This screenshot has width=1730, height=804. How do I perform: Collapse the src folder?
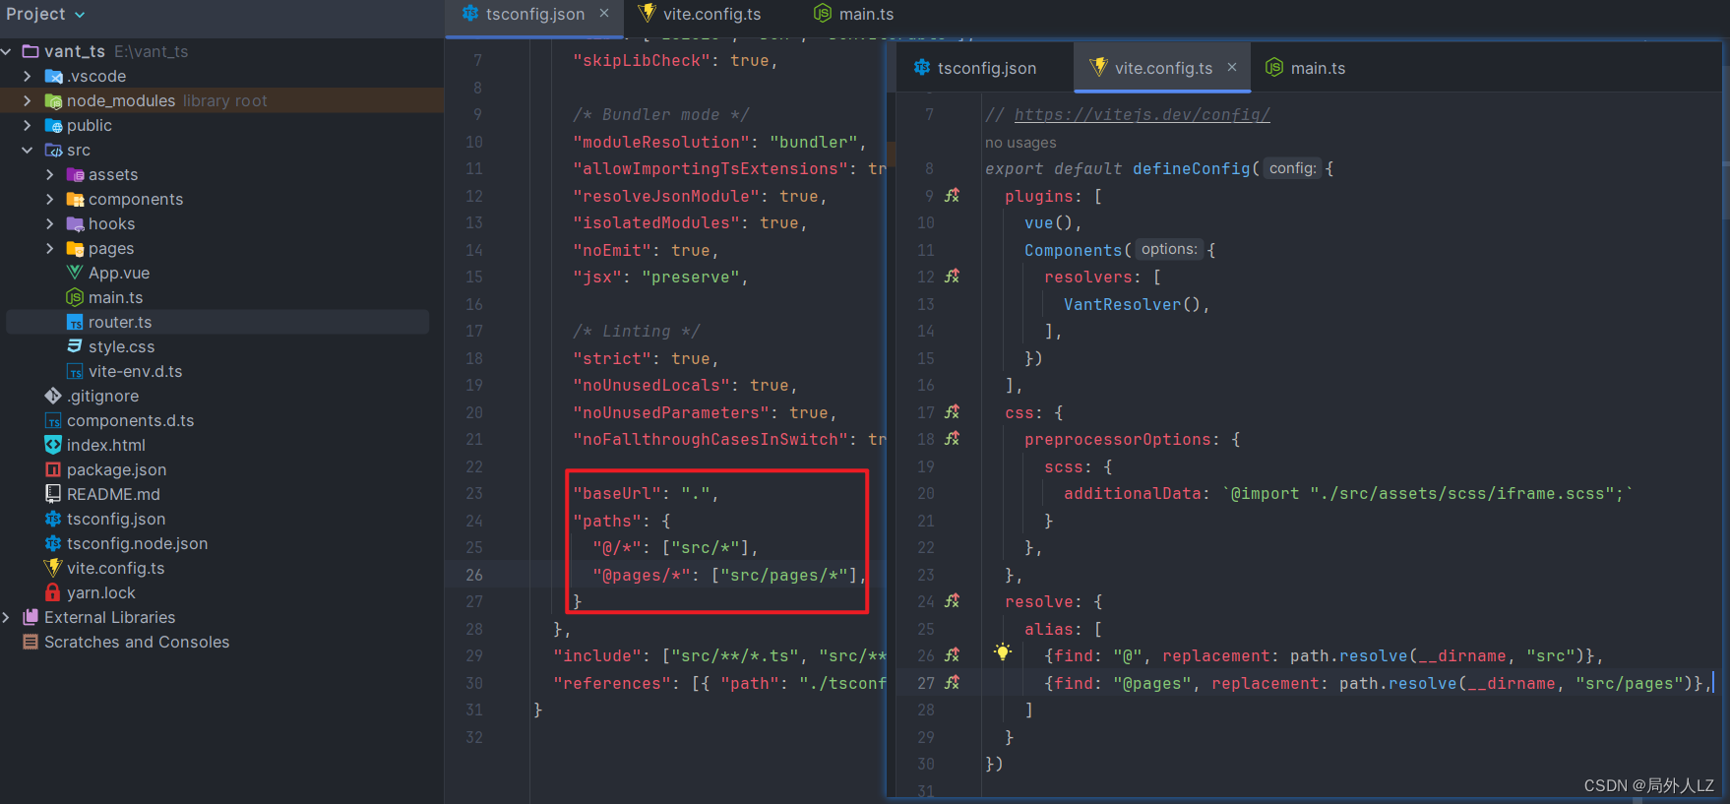point(28,150)
